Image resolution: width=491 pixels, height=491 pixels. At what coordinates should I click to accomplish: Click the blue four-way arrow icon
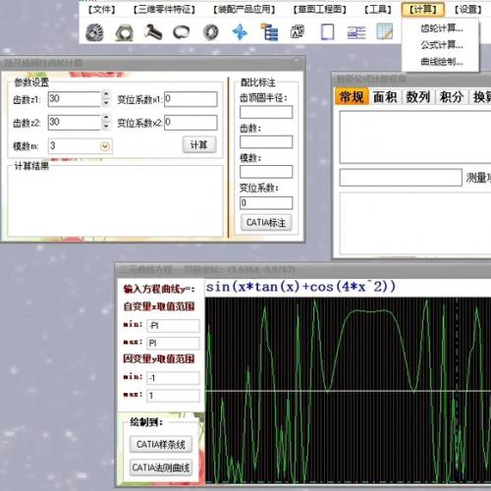coord(240,32)
